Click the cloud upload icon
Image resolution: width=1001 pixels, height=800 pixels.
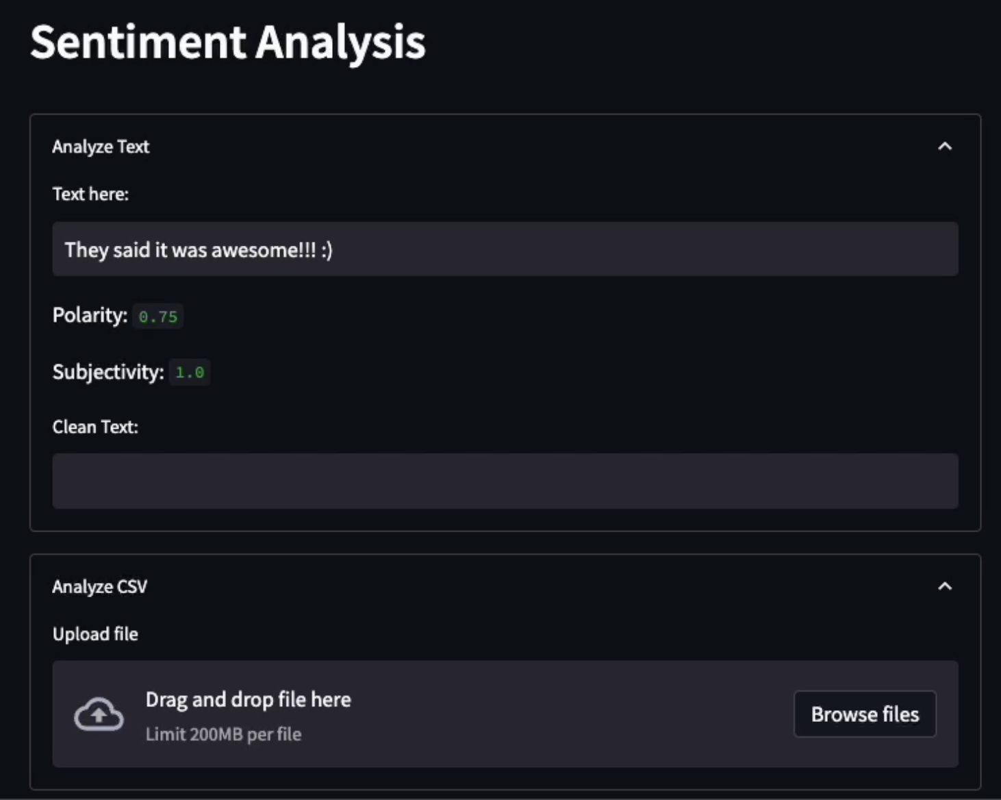(99, 714)
